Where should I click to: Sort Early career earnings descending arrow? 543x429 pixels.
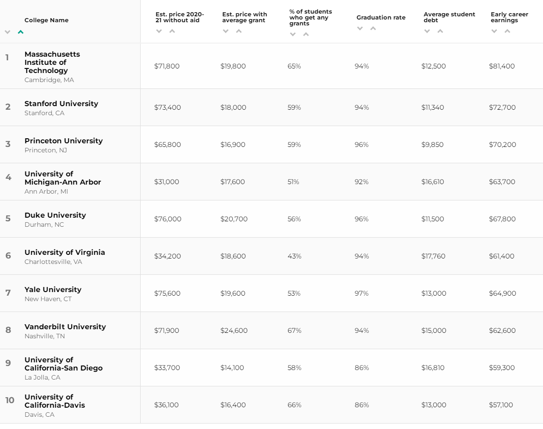click(494, 31)
